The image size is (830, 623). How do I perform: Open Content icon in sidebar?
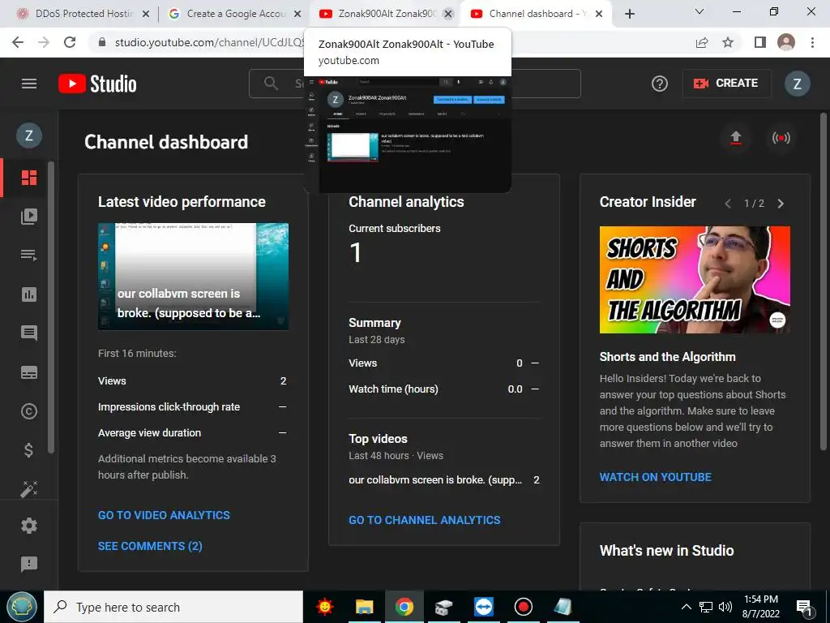pos(29,216)
